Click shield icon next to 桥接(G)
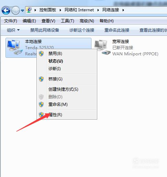Viewport: 167px width, 177px height. (41, 79)
